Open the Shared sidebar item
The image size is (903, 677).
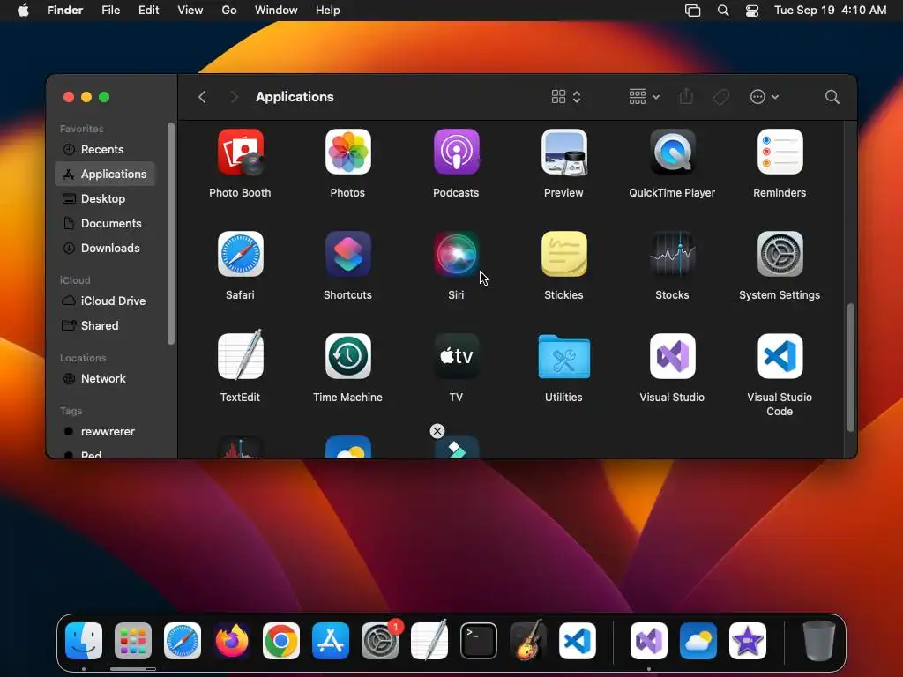pyautogui.click(x=106, y=326)
